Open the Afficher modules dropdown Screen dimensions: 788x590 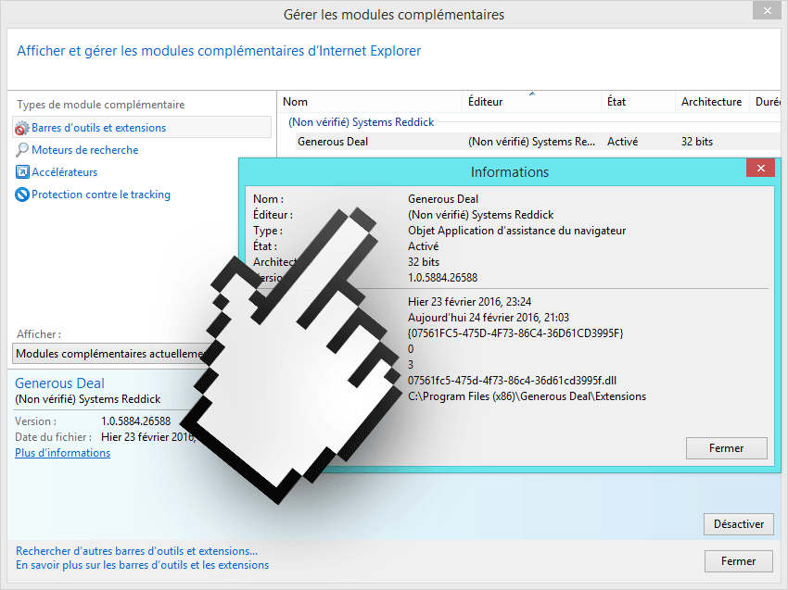coord(115,354)
